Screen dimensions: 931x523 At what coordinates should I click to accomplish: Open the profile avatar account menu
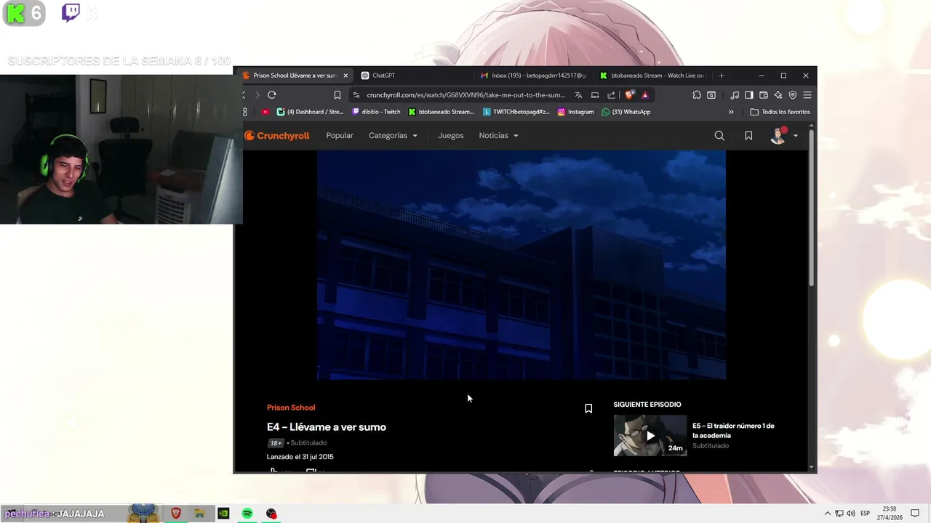(783, 136)
